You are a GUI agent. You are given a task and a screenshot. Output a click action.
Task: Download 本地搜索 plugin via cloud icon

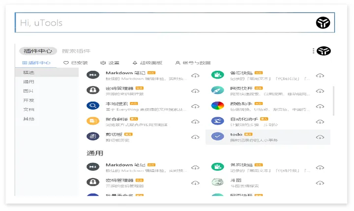pyautogui.click(x=195, y=106)
